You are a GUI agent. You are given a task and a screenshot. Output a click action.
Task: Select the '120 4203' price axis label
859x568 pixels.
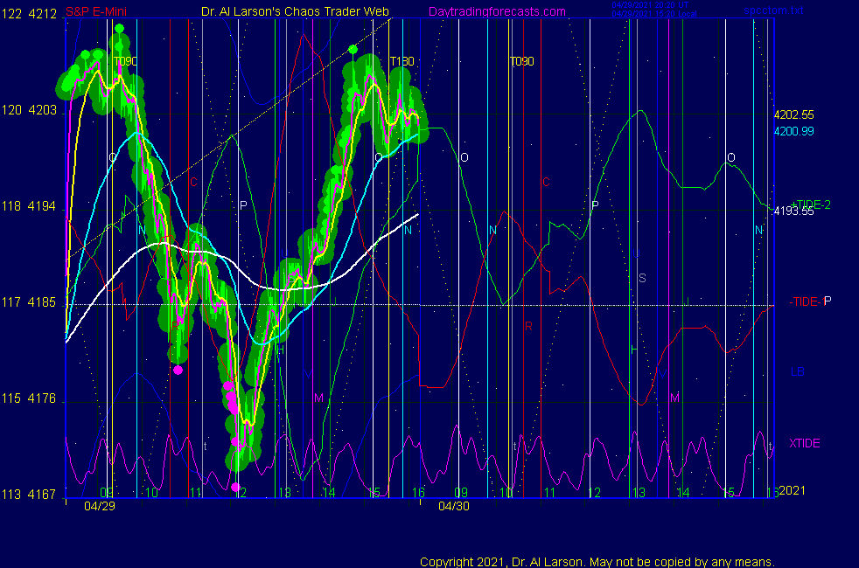click(x=29, y=110)
